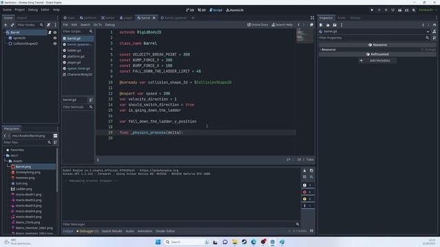
Task: Pause the running project
Action: pyautogui.click(x=379, y=10)
